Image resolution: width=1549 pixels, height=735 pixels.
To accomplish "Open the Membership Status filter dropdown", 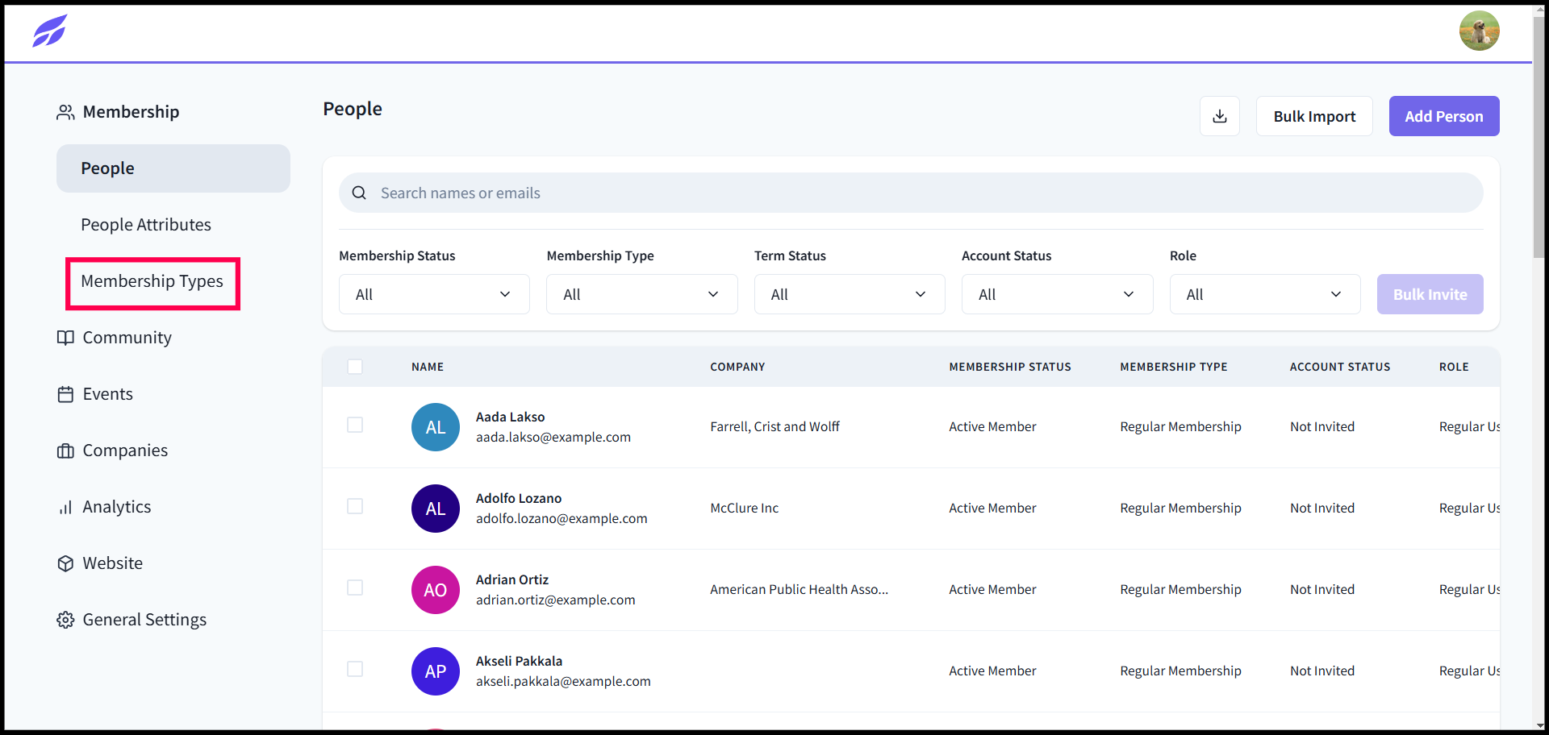I will (x=433, y=294).
